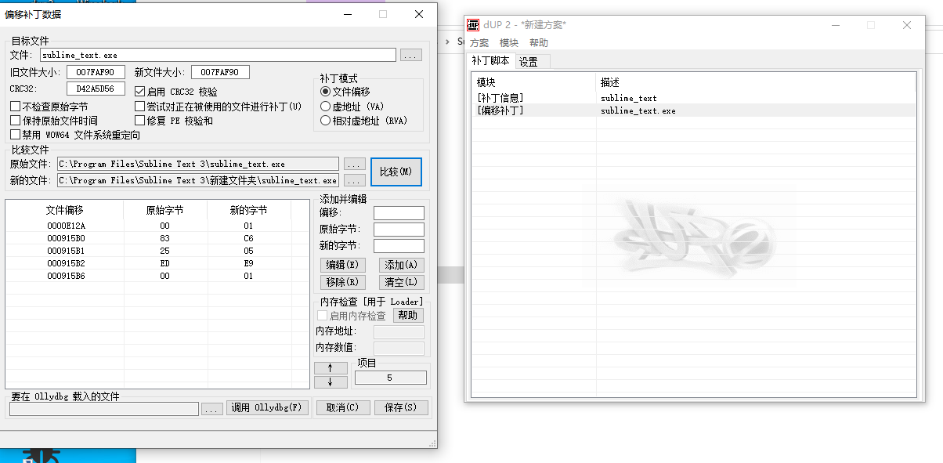This screenshot has height=463, width=943.
Task: Select offset row 000915B6
Action: pos(157,276)
